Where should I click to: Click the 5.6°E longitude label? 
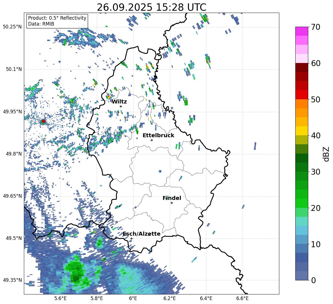[60, 298]
